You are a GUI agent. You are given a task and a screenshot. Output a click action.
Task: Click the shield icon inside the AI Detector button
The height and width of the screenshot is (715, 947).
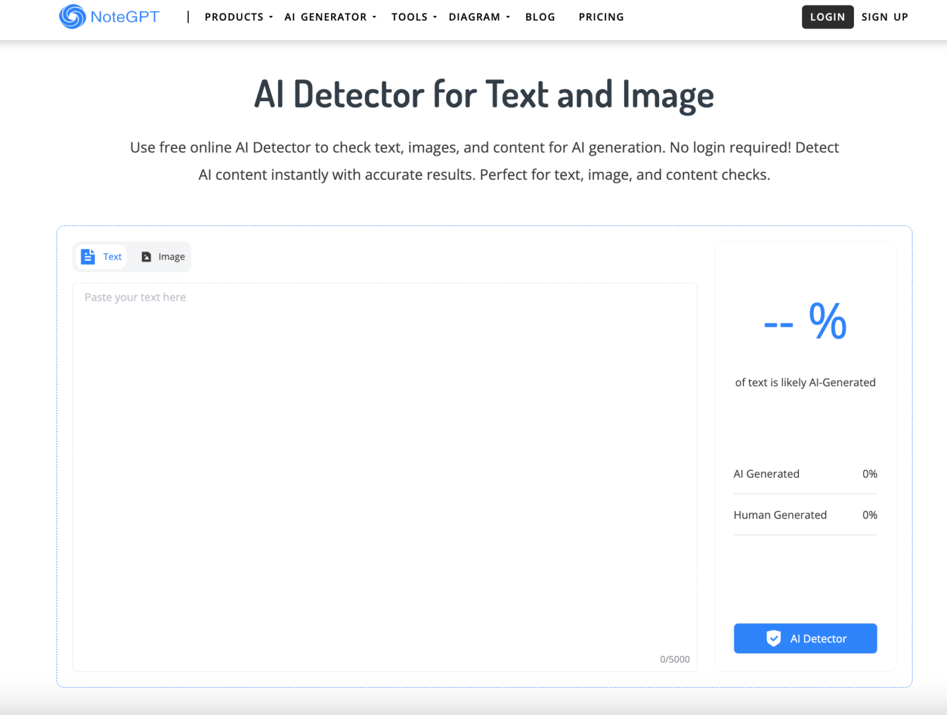[x=774, y=639]
